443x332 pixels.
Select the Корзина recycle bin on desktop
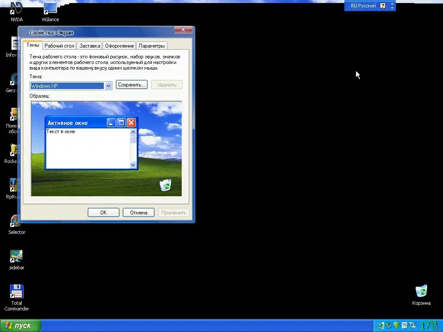pos(421,295)
